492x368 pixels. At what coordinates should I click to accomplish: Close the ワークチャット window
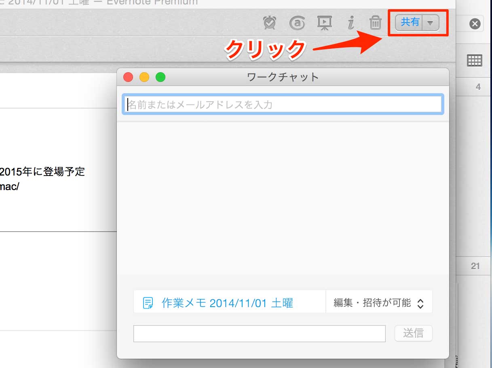click(x=128, y=77)
